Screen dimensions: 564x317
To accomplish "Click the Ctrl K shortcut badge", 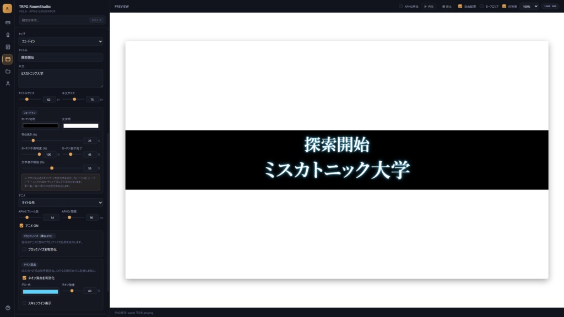I will [x=96, y=20].
